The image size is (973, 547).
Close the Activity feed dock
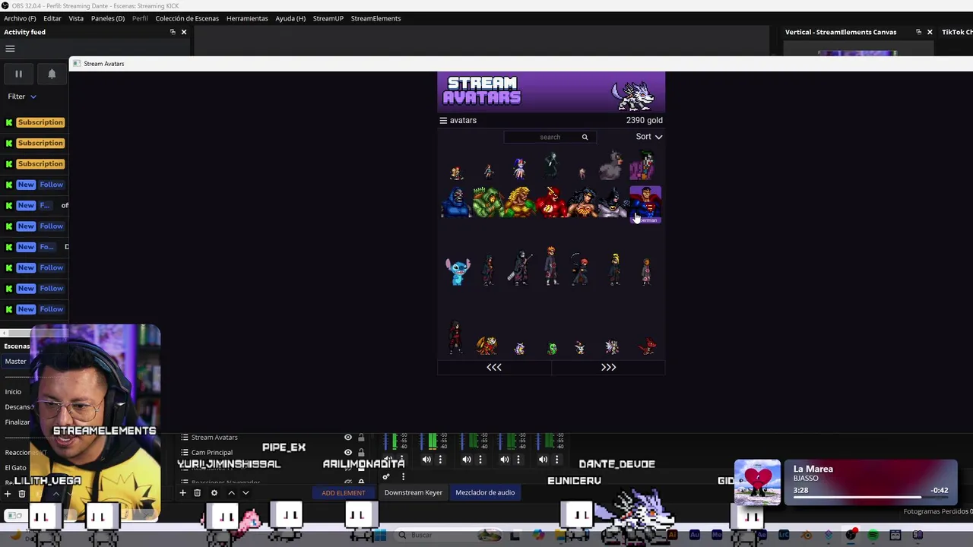184,32
